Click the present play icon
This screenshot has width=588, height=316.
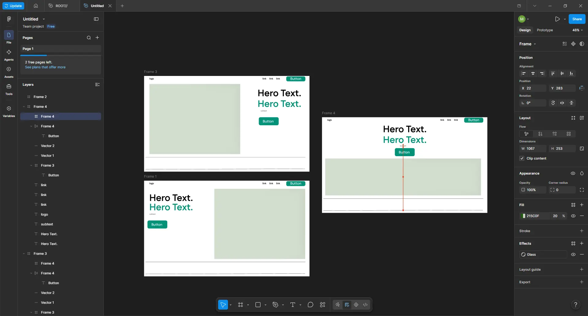[557, 19]
